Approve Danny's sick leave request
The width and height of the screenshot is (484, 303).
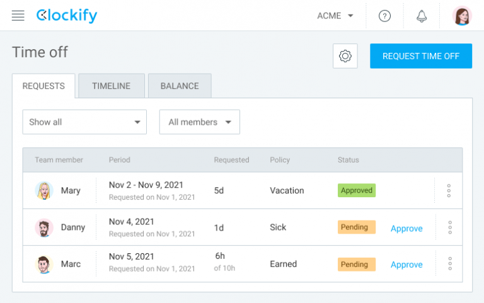(406, 229)
